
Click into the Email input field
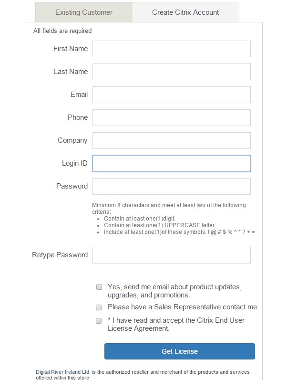171,95
